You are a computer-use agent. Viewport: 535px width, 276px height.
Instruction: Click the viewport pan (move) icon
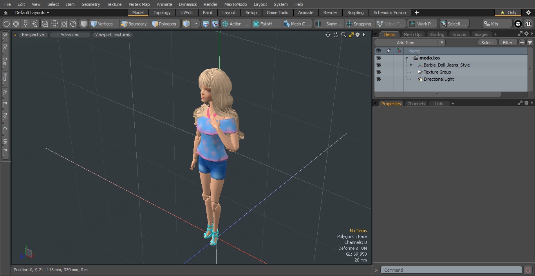click(328, 35)
